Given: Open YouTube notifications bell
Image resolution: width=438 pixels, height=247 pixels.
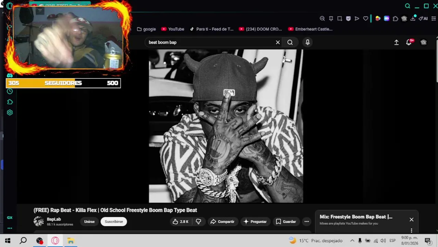Looking at the screenshot, I should coord(409,42).
